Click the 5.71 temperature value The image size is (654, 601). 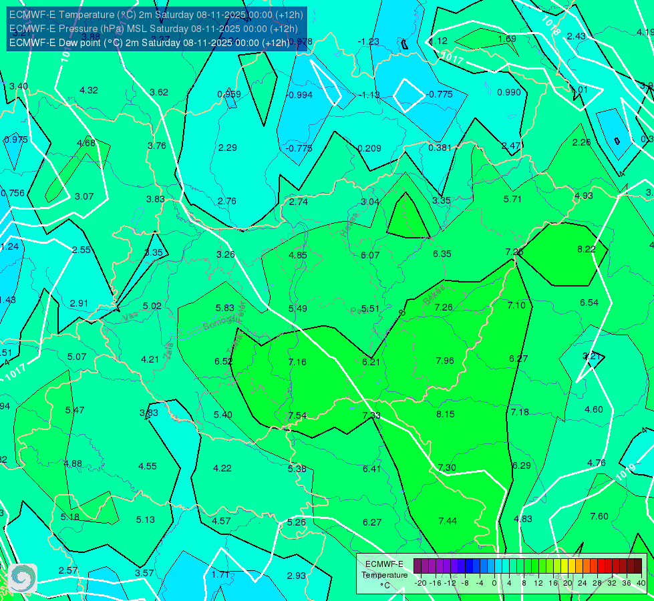(512, 199)
